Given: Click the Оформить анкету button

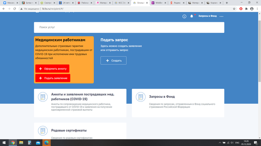Looking at the screenshot, I should pyautogui.click(x=52, y=69).
